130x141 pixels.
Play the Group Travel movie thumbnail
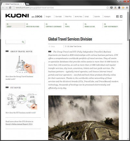point(21,64)
